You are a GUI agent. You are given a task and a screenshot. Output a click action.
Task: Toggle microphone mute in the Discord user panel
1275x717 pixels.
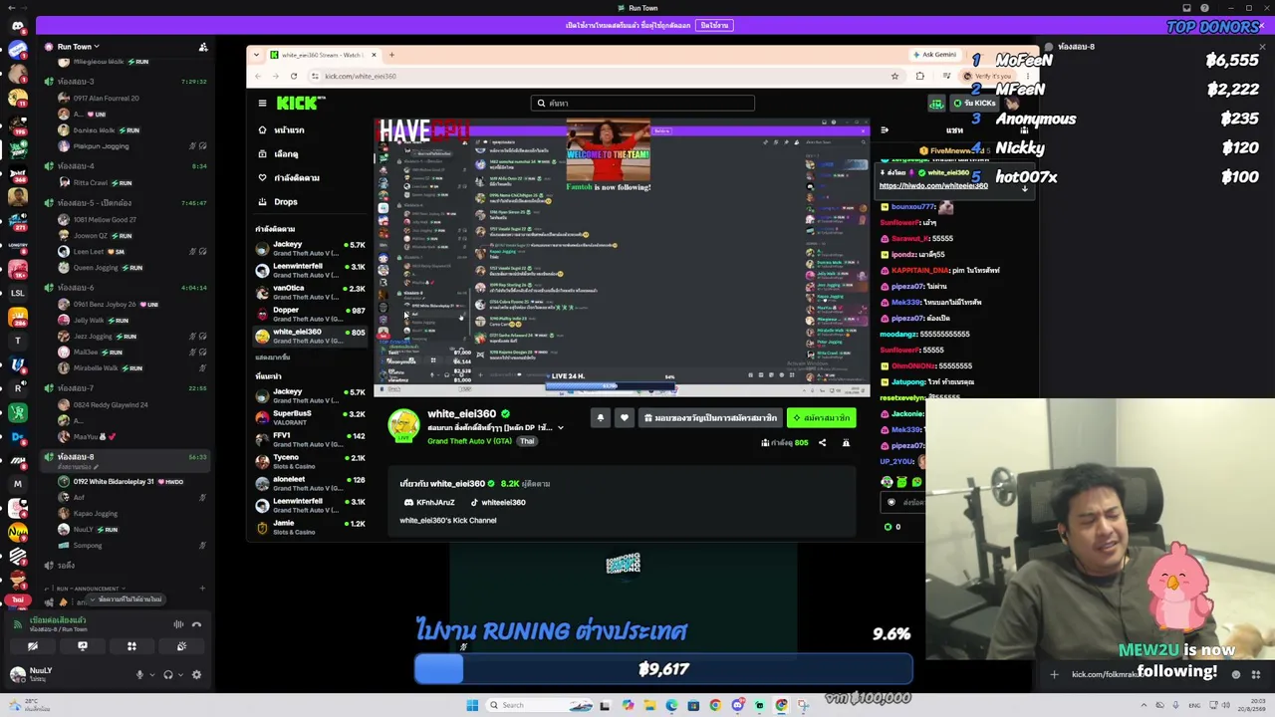point(139,674)
